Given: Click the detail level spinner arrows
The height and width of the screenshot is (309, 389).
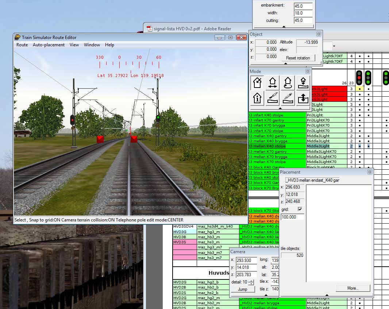Looking at the screenshot, I should (x=251, y=282).
